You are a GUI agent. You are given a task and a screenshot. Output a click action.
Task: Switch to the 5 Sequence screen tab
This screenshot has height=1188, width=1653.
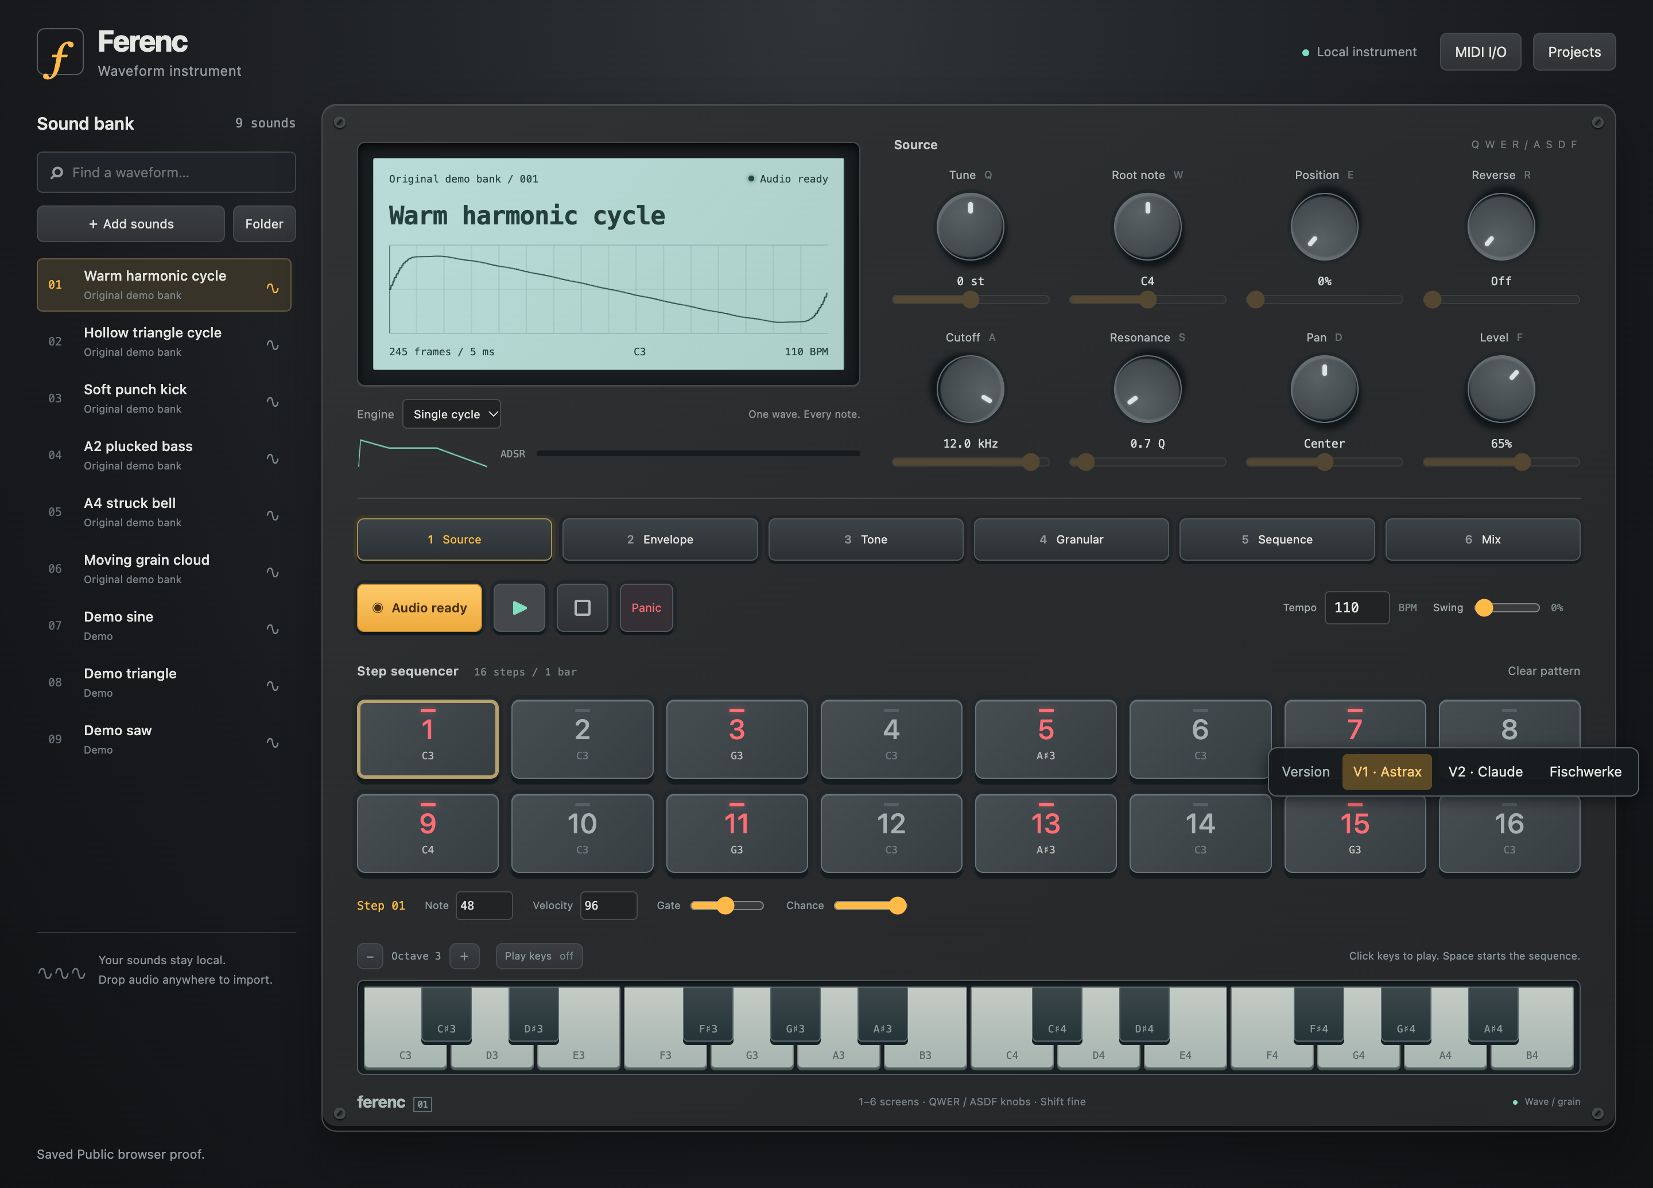pyautogui.click(x=1277, y=539)
